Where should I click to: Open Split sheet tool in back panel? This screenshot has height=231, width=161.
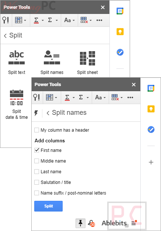click(x=87, y=62)
